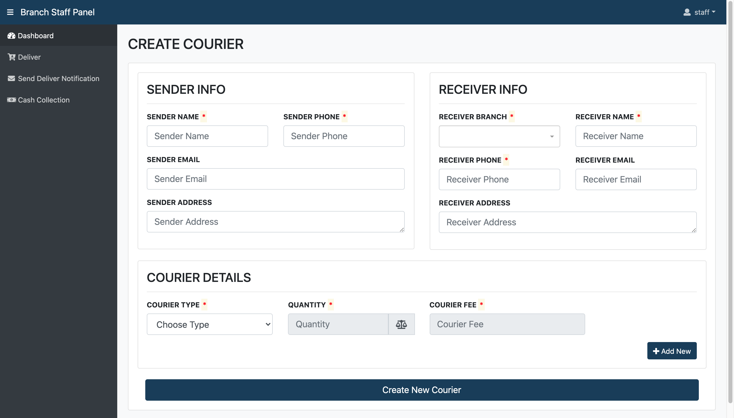734x418 pixels.
Task: Open the Receiver Branch dropdown
Action: [x=499, y=136]
